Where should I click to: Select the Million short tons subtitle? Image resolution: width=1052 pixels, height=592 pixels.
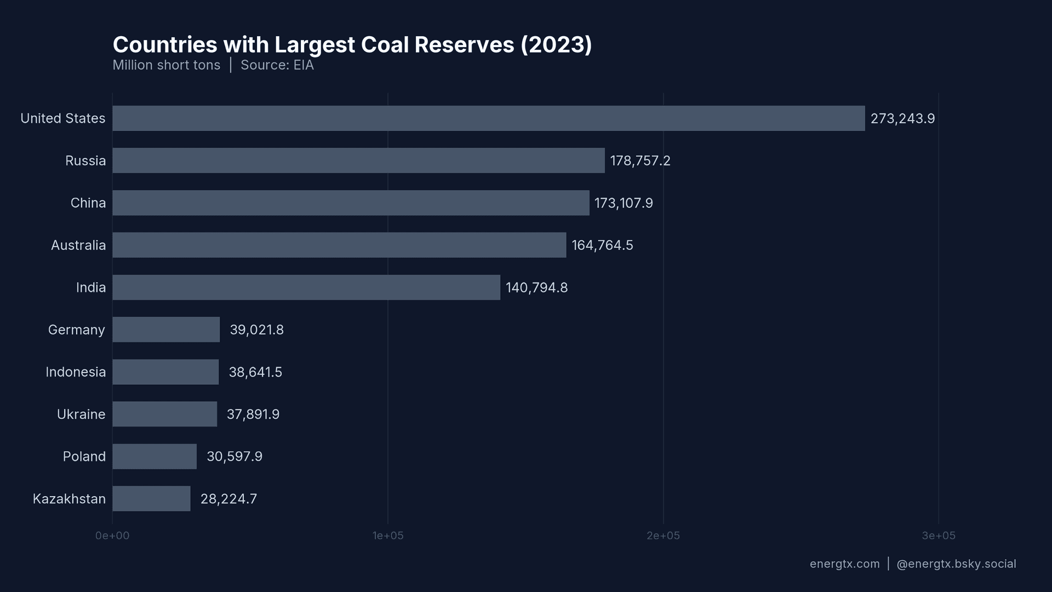click(x=167, y=65)
